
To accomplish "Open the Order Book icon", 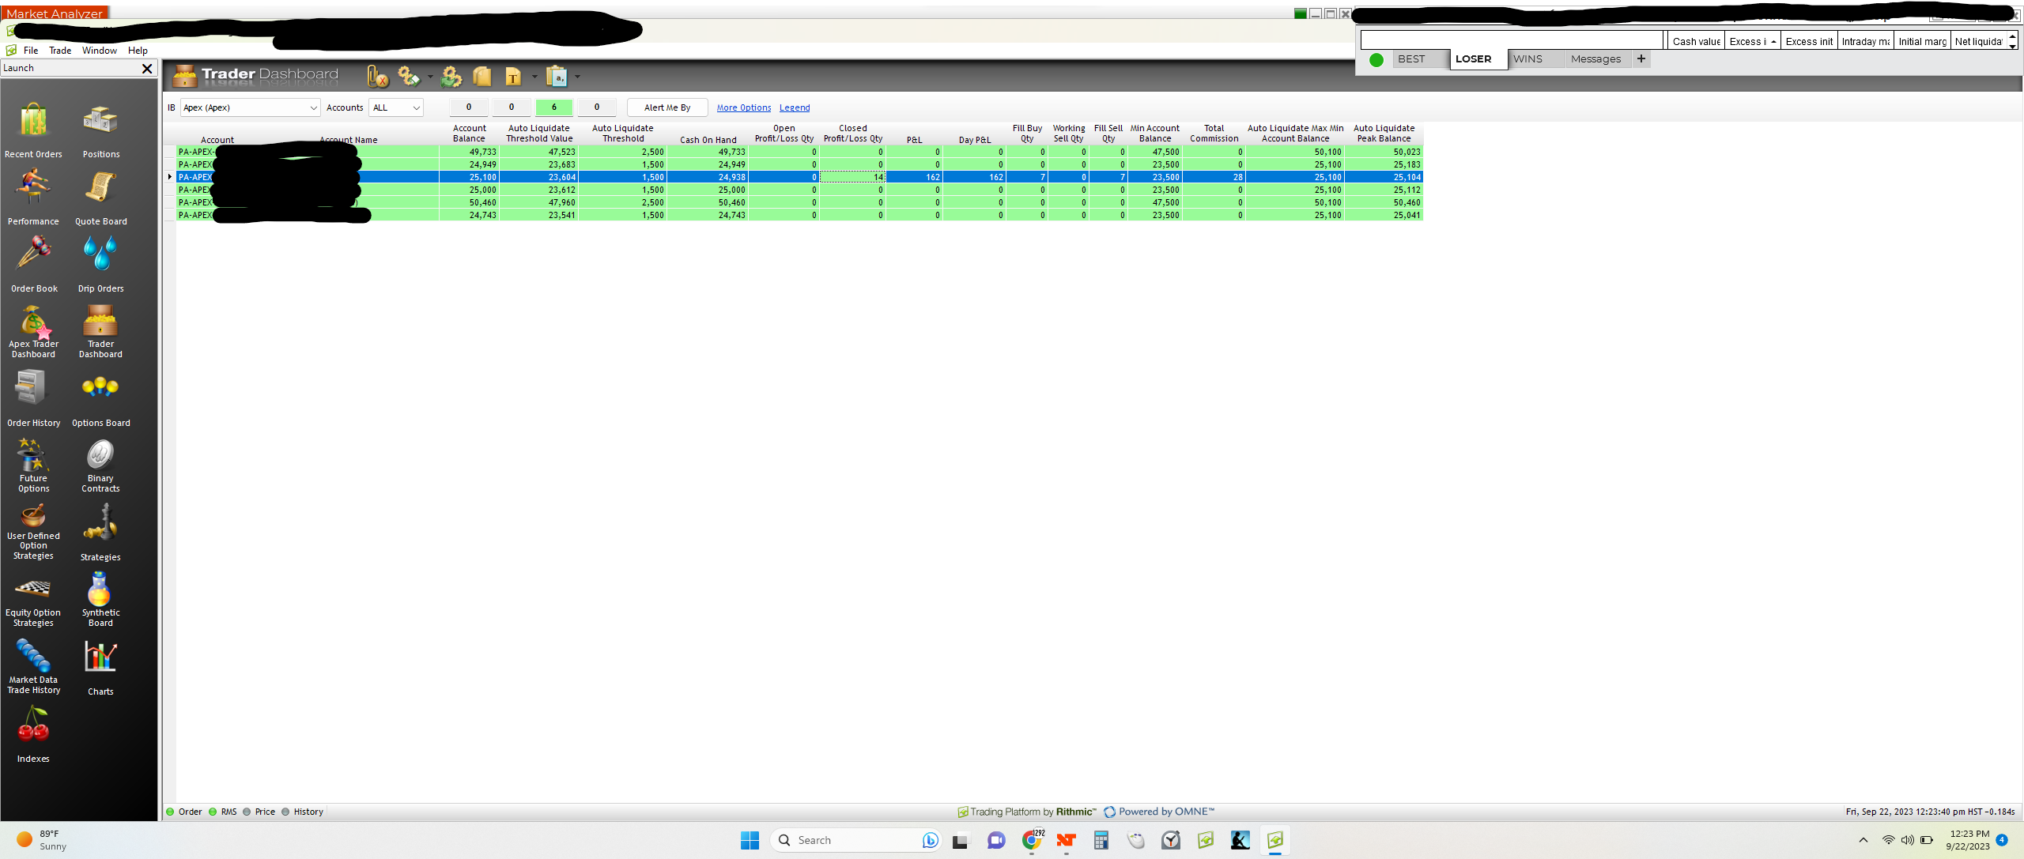I will point(34,264).
